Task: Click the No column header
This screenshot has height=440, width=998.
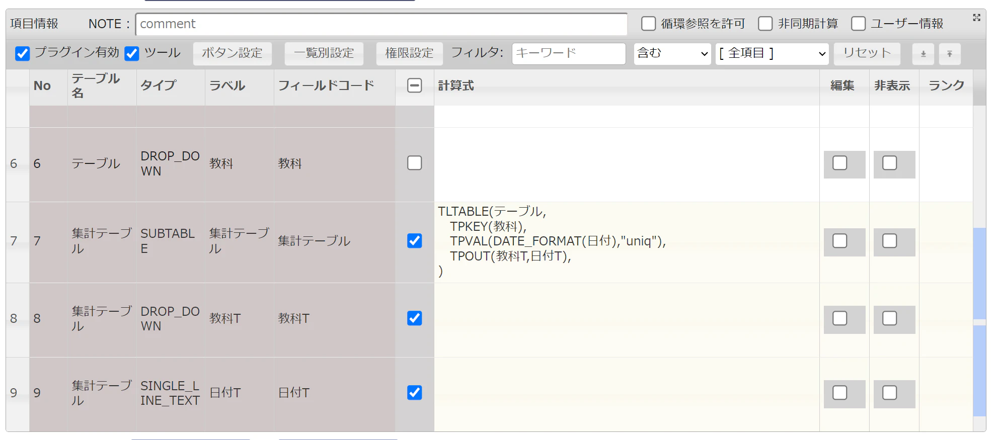Action: click(x=48, y=87)
